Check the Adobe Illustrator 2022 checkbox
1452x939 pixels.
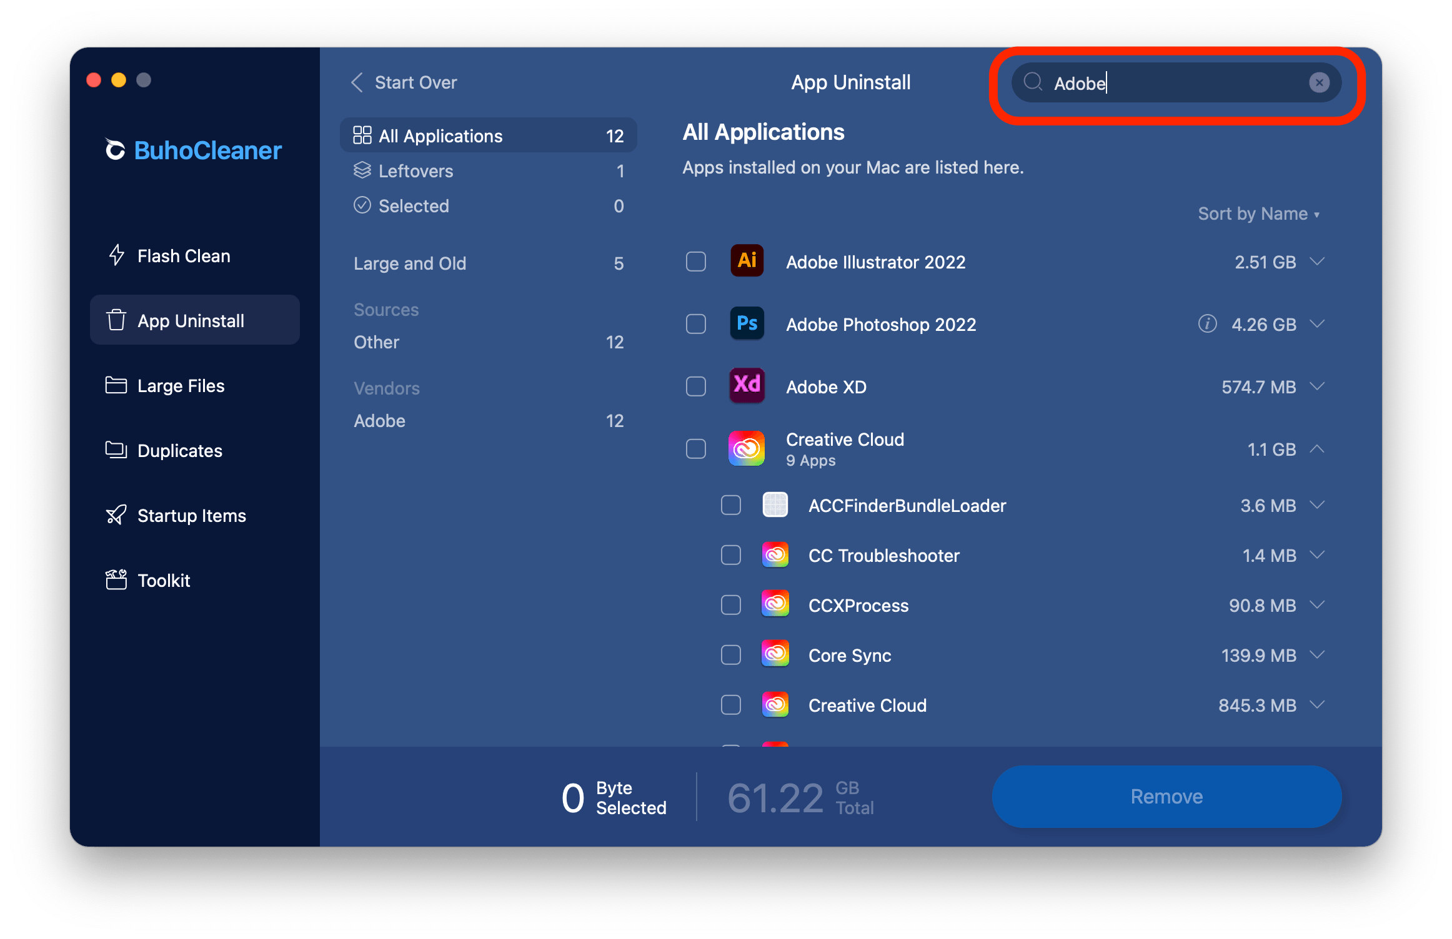click(x=696, y=262)
